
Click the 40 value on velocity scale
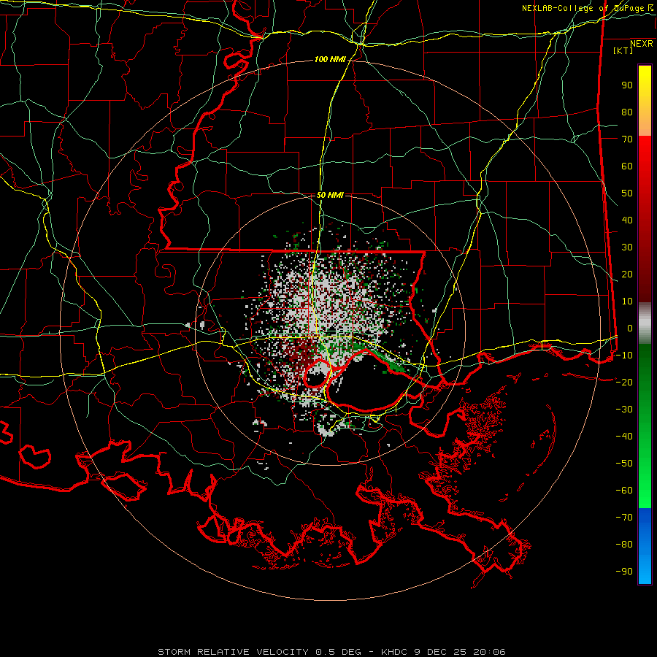click(627, 220)
